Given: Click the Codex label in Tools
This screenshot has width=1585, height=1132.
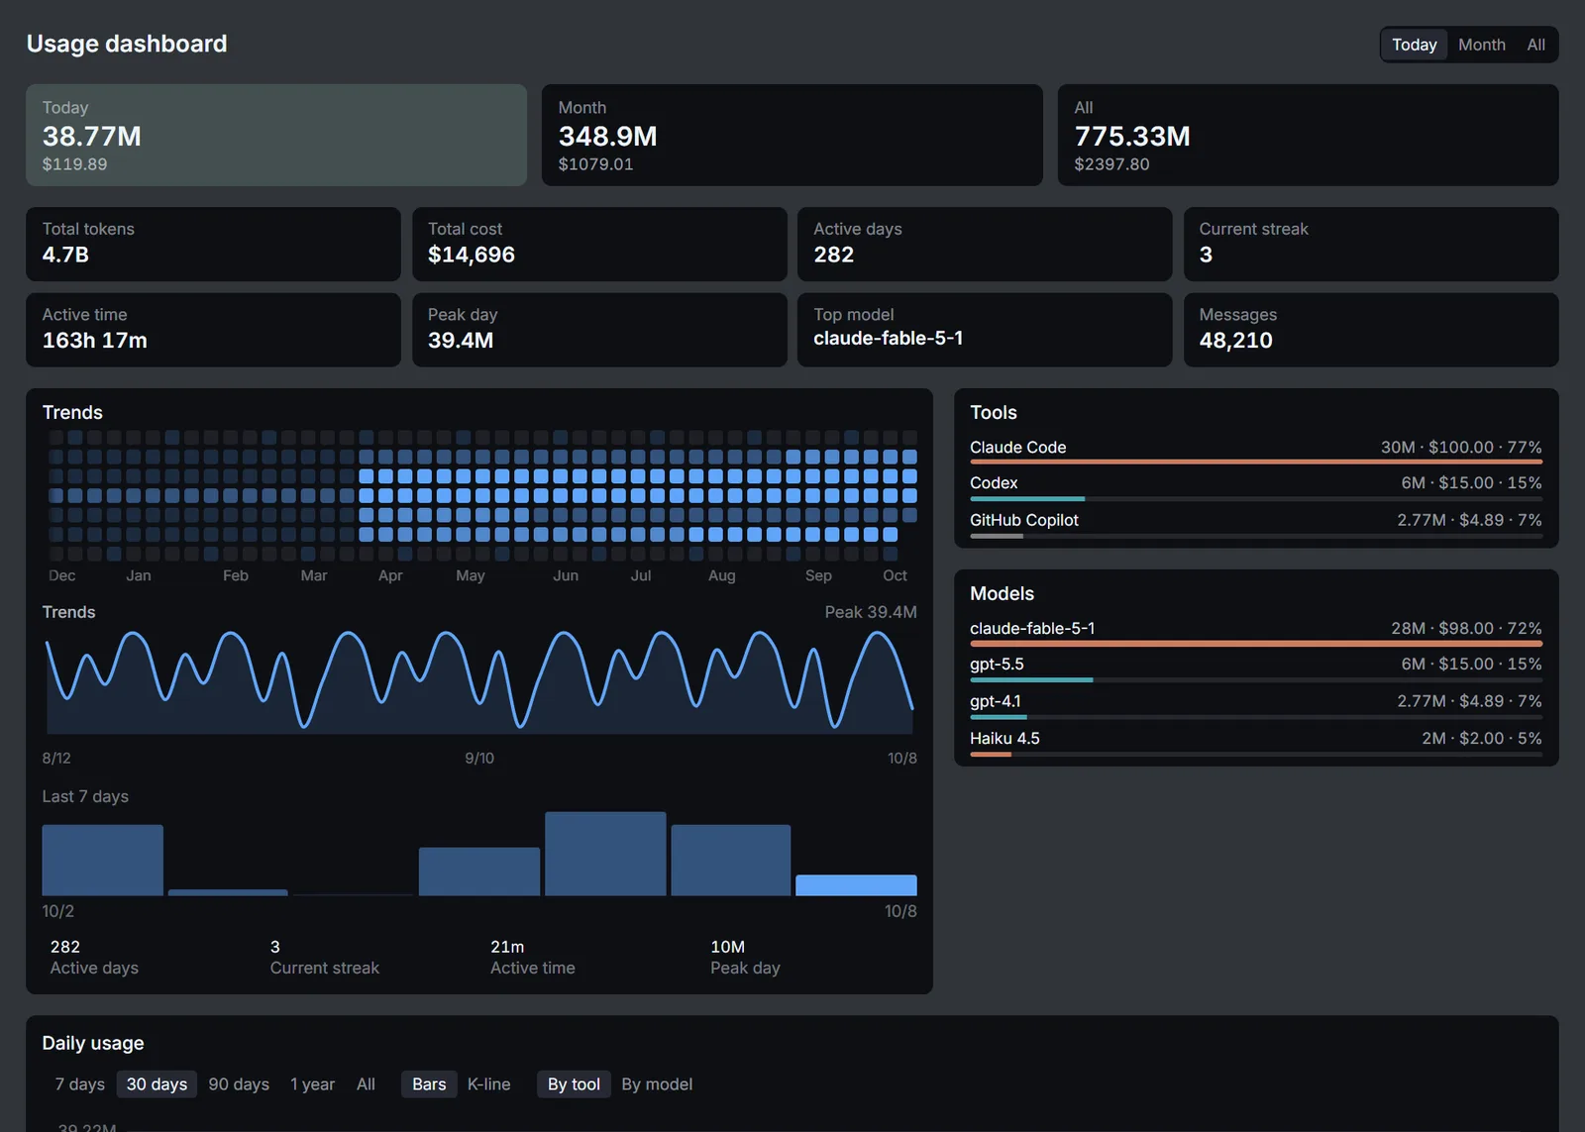Looking at the screenshot, I should click(994, 483).
